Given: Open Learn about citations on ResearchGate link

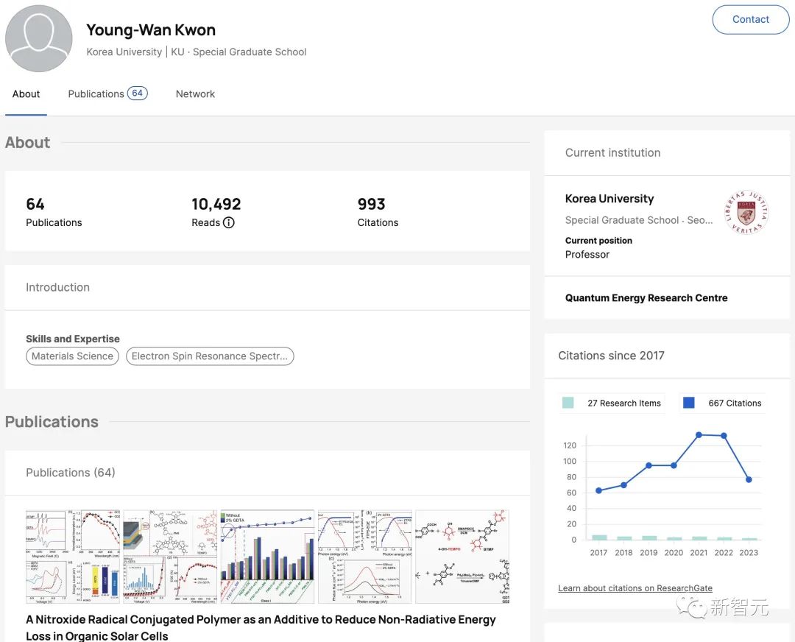Looking at the screenshot, I should coord(635,588).
